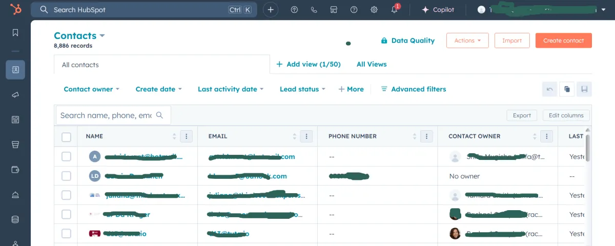Sort by the PHONE NUMBER column arrows
Screen dimensions: 615x246
click(x=415, y=136)
